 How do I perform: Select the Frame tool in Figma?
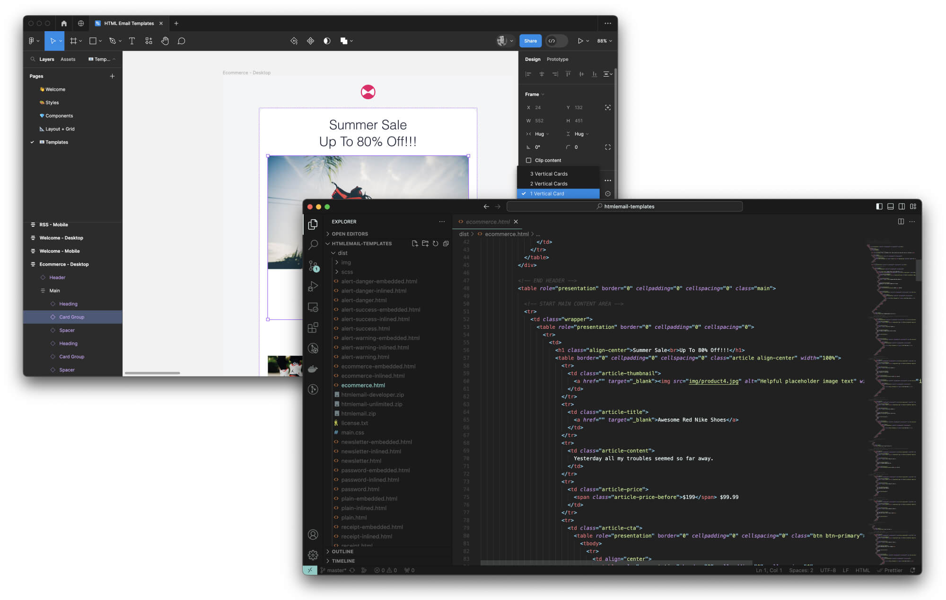pyautogui.click(x=73, y=41)
